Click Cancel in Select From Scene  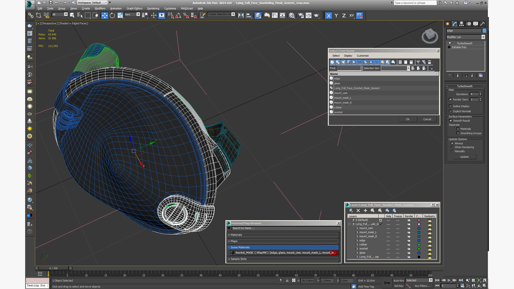click(427, 119)
